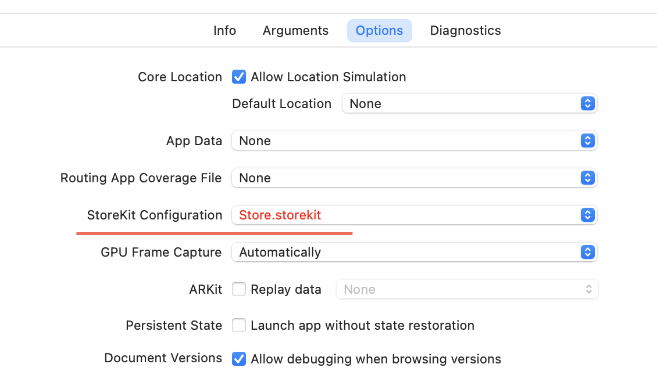Click the Store.storekit selected value text
Screen dimensions: 657x382
[x=280, y=215]
